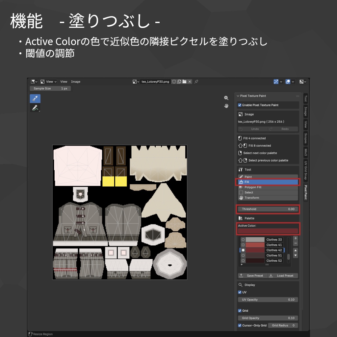The height and width of the screenshot is (337, 337).
Task: Click the display channels icon
Action: (x=301, y=82)
